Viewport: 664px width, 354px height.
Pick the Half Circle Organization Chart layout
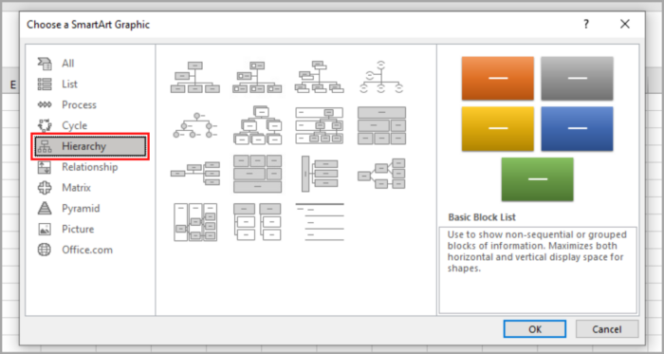point(381,78)
